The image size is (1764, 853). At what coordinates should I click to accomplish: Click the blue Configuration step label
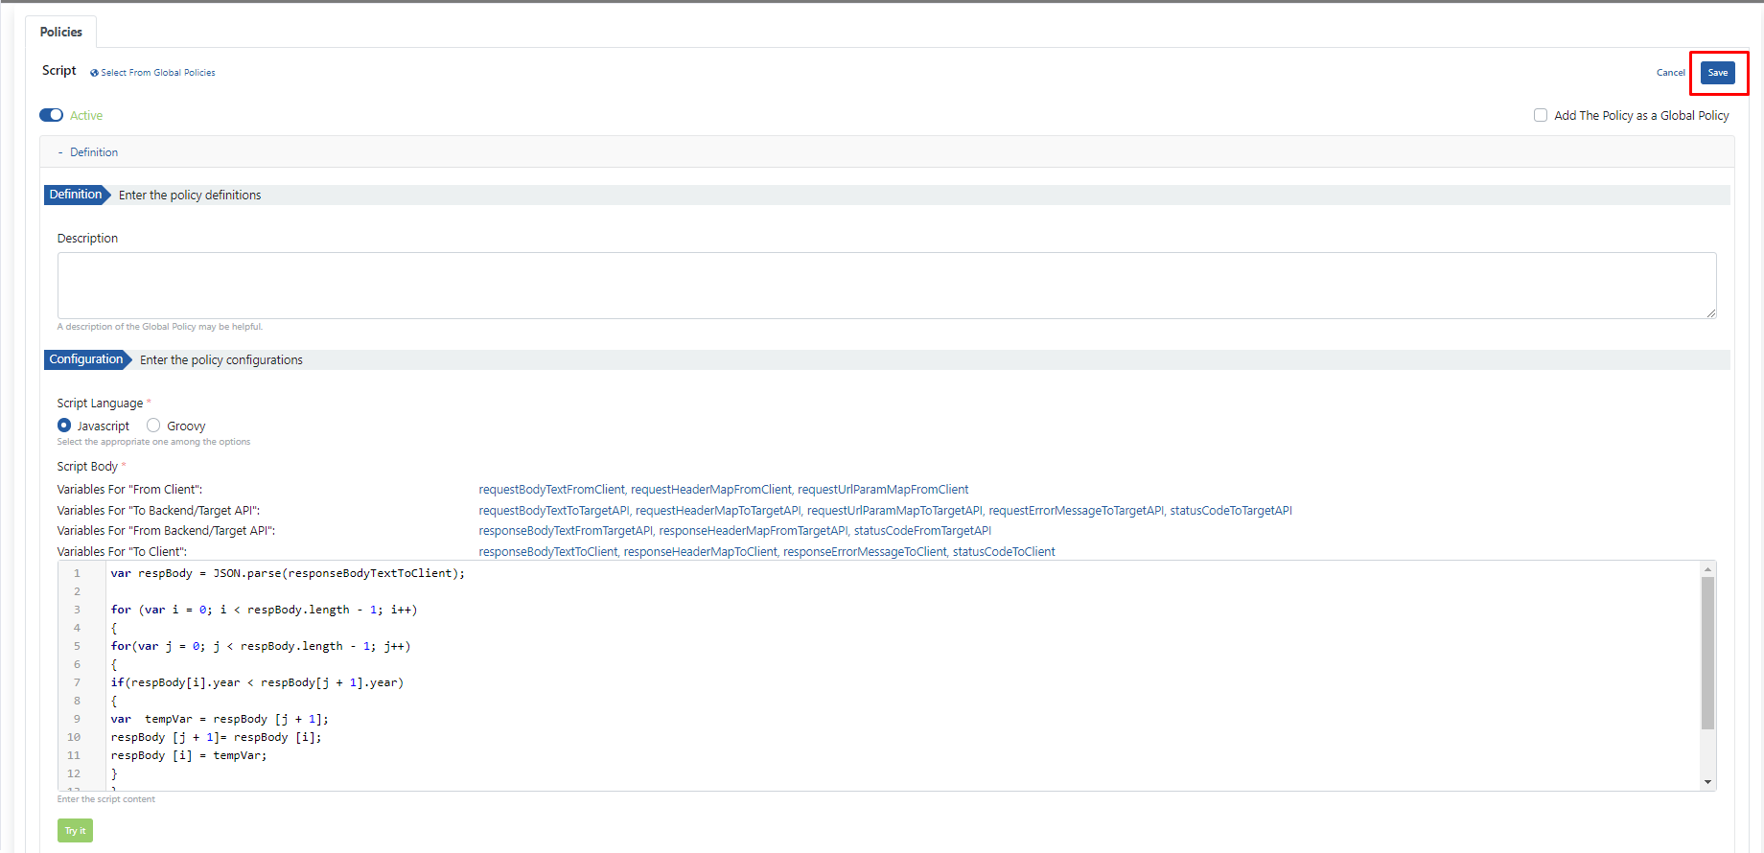[86, 359]
